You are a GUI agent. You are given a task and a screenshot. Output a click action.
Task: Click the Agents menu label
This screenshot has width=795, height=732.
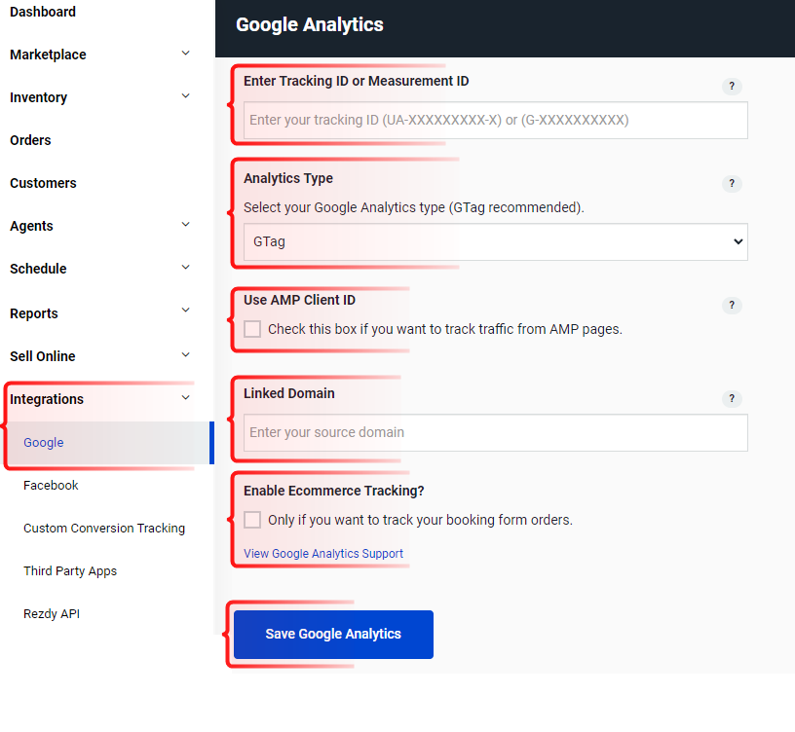coord(31,226)
